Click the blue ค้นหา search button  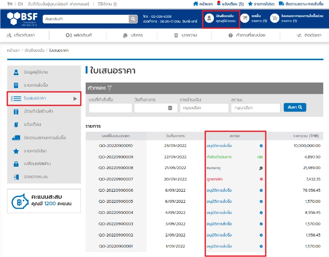294,108
